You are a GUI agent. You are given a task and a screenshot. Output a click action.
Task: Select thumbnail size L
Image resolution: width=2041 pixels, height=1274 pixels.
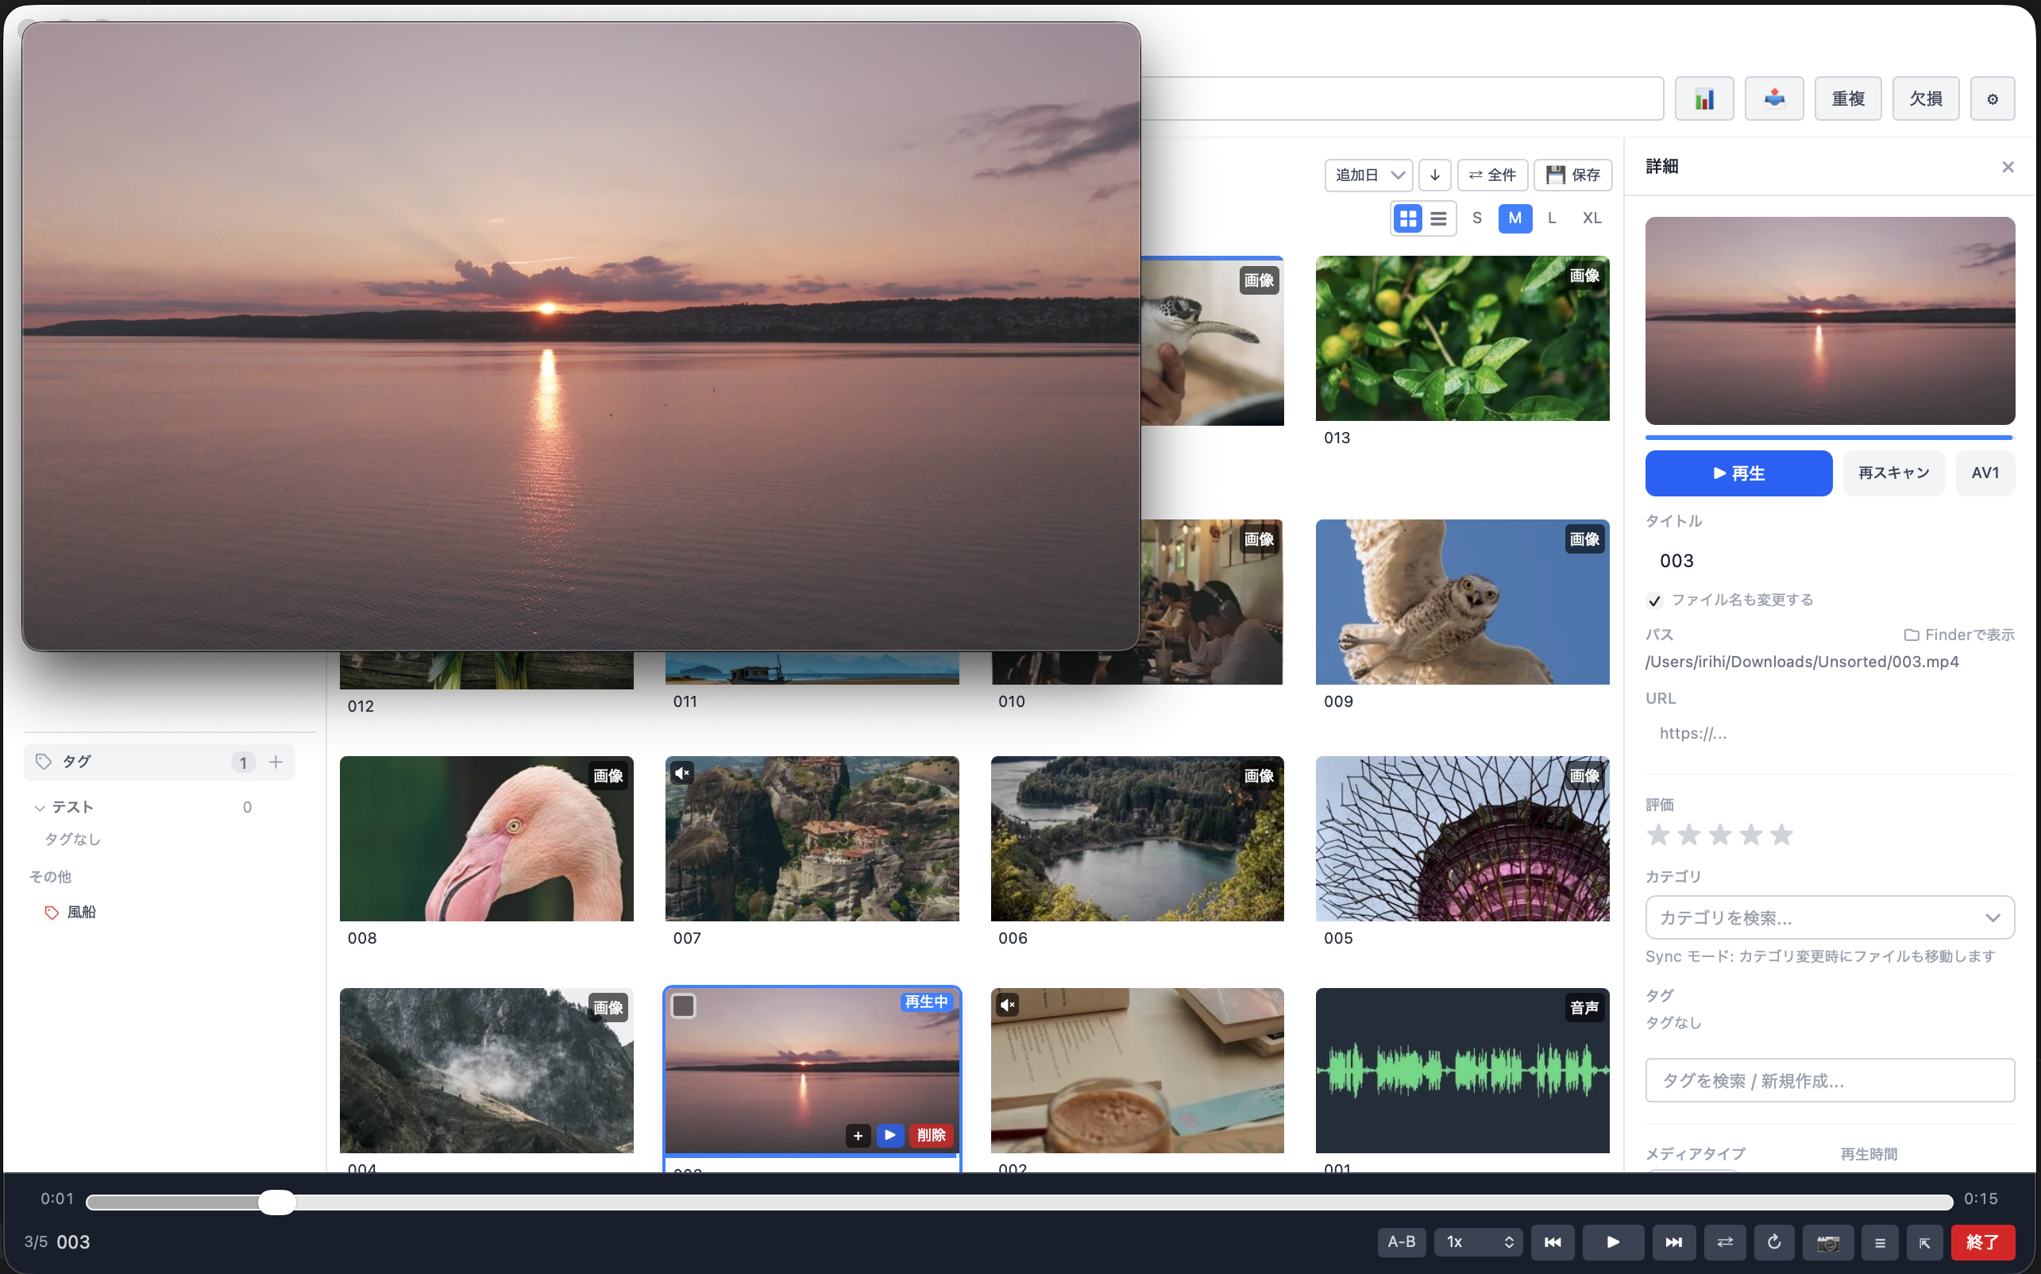pyautogui.click(x=1552, y=218)
